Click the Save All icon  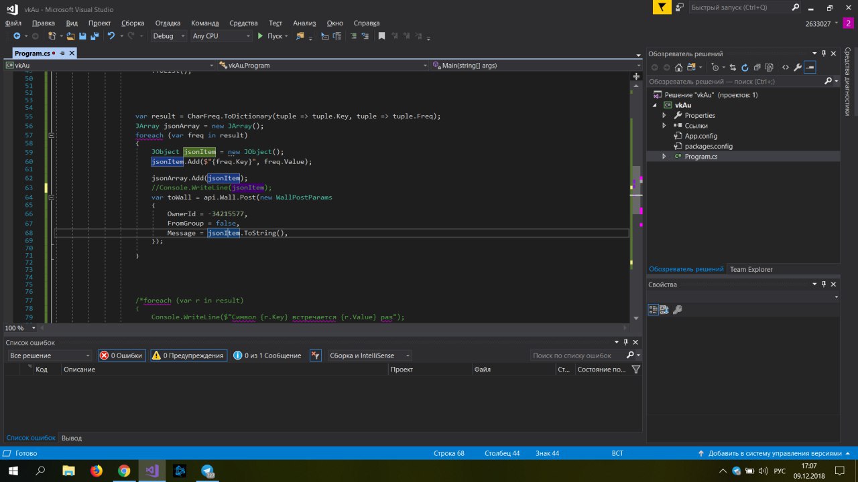(94, 36)
